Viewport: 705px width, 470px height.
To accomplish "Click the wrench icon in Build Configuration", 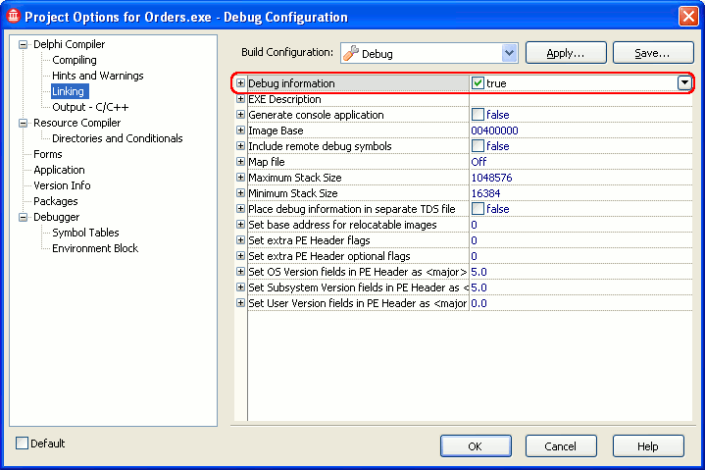I will point(350,54).
